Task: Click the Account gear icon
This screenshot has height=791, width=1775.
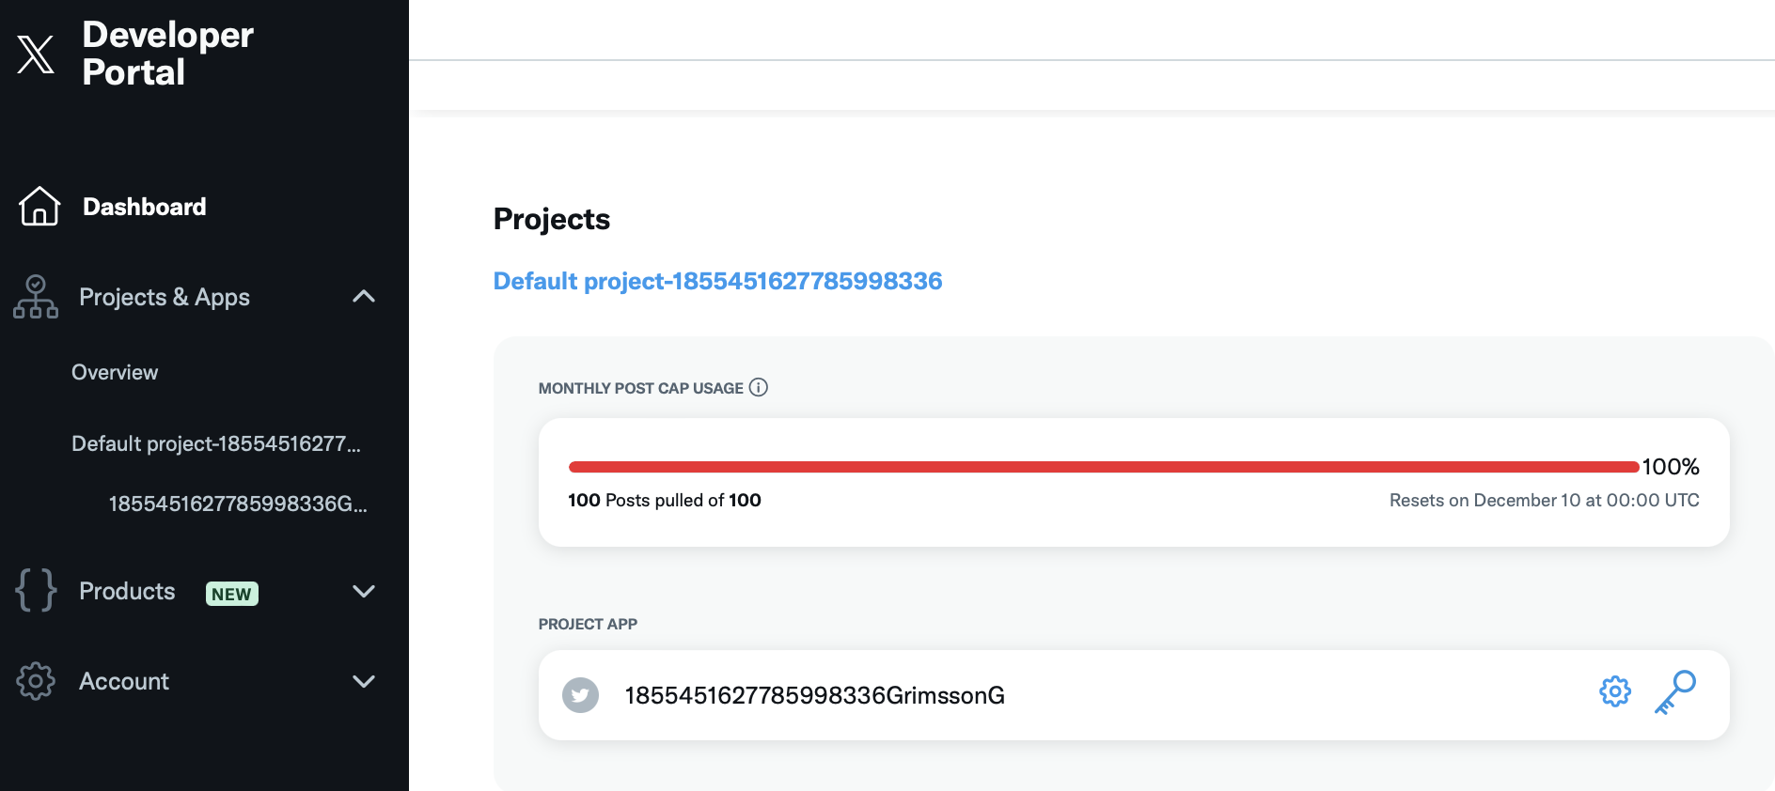Action: [36, 681]
